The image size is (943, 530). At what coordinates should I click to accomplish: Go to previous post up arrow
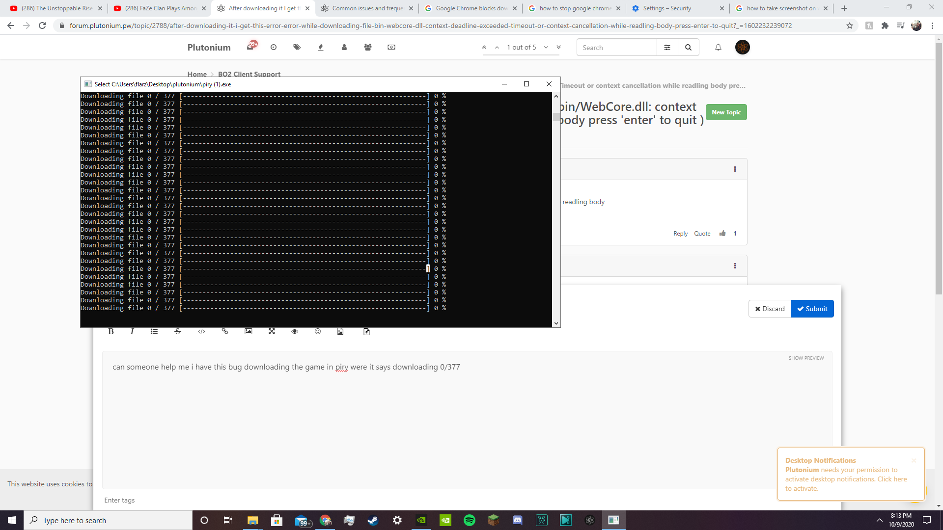click(x=497, y=48)
